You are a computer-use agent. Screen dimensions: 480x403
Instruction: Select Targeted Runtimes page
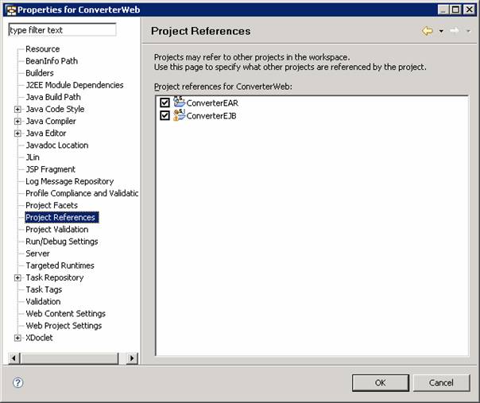coord(60,265)
